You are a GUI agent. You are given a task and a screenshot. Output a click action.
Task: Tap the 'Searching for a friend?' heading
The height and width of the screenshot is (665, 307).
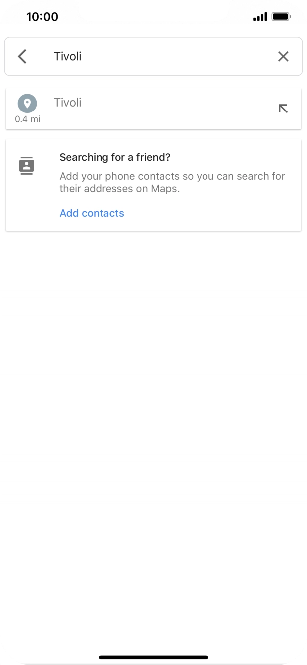click(115, 157)
